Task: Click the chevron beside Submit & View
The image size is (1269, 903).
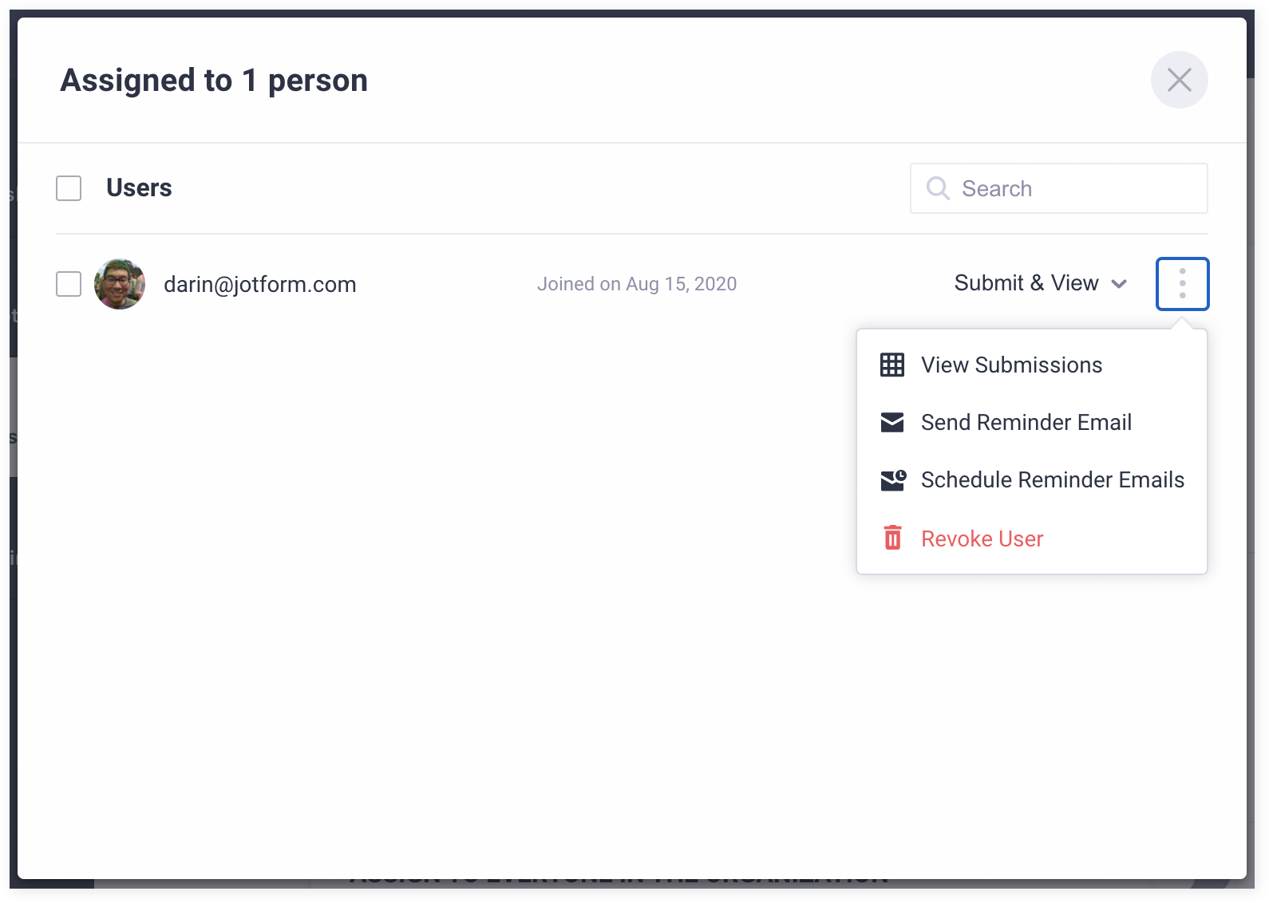Action: coord(1120,284)
